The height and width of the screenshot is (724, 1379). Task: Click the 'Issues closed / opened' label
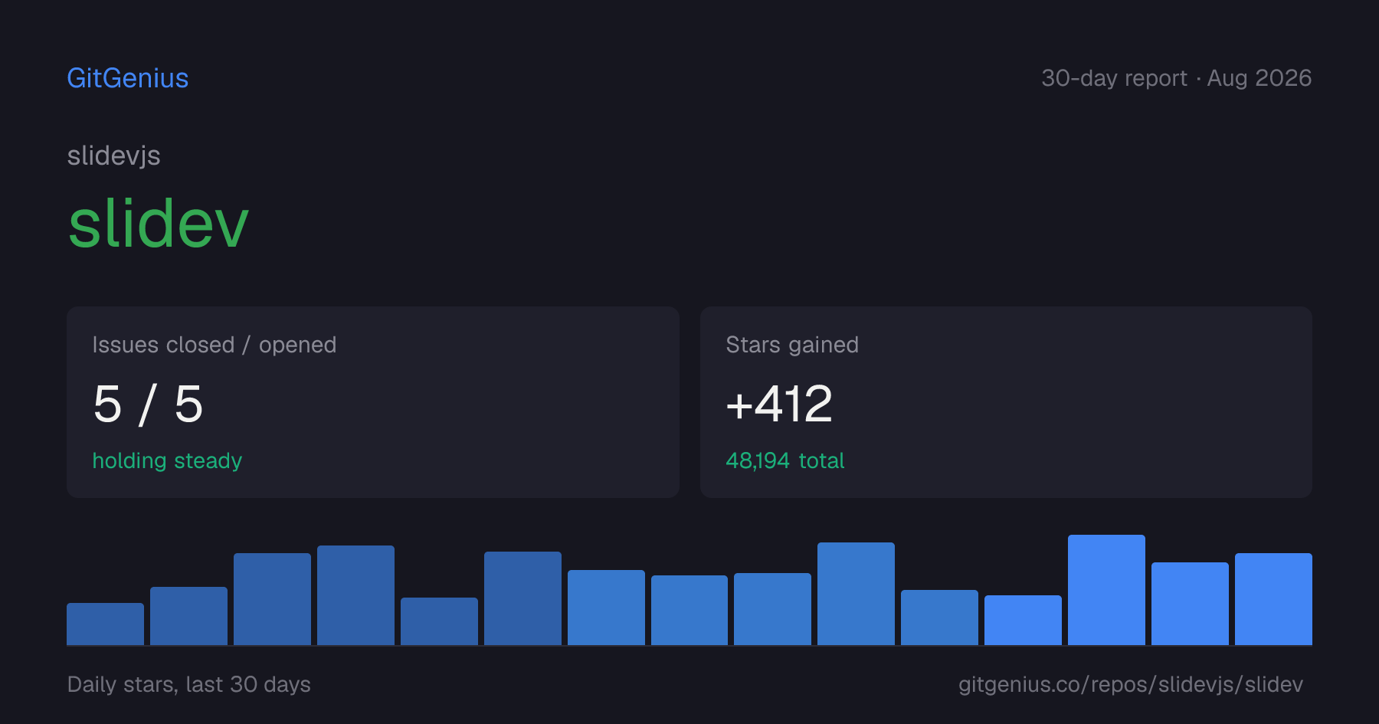(x=215, y=345)
